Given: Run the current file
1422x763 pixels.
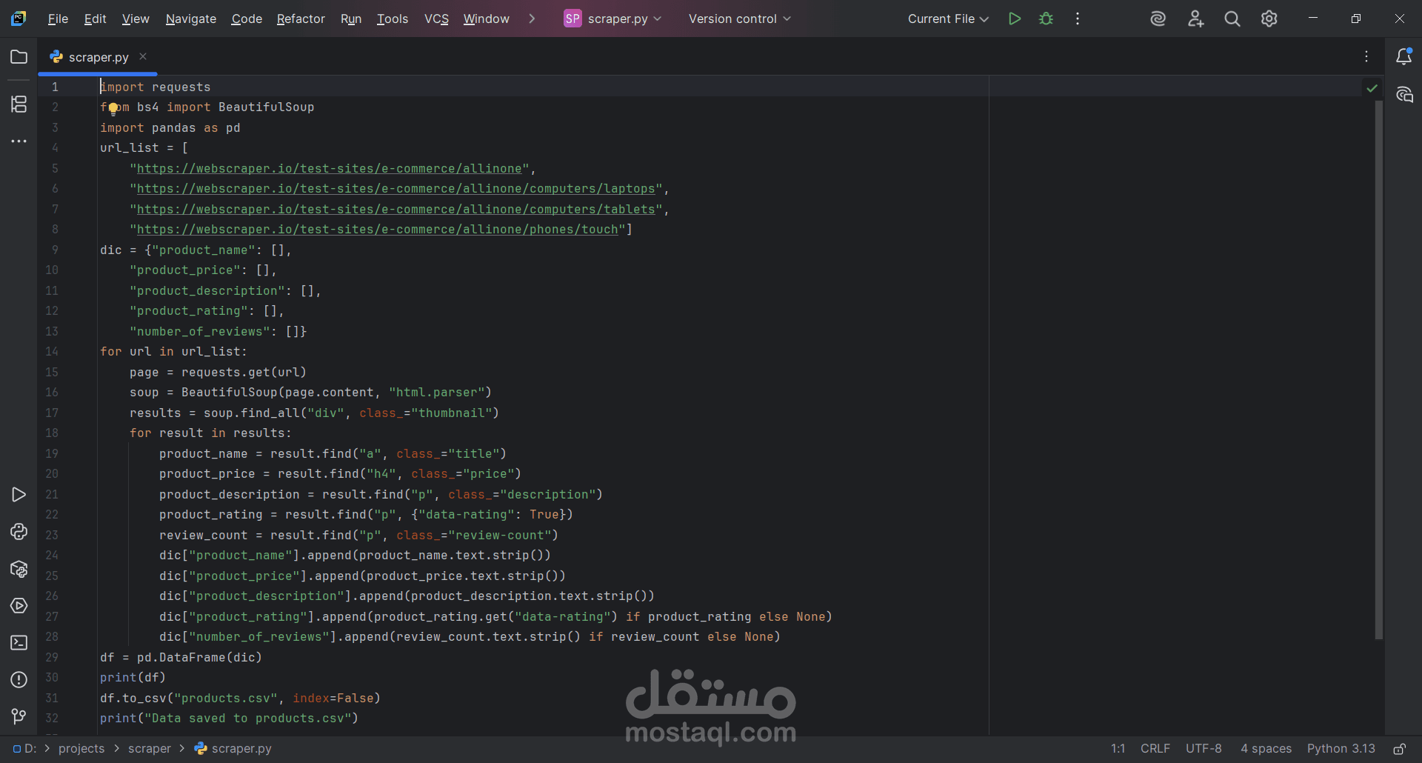Looking at the screenshot, I should (1015, 19).
